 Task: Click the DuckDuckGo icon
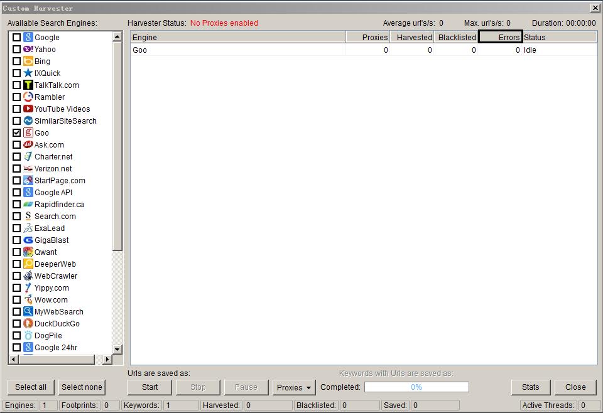click(x=28, y=323)
